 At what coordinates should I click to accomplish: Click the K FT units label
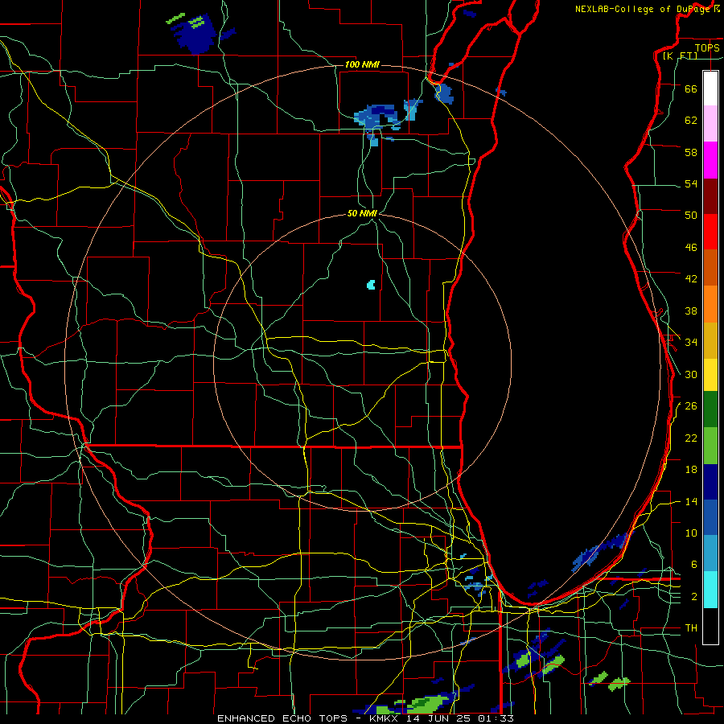tap(680, 56)
